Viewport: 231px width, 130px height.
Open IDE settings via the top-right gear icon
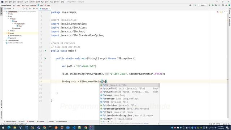pyautogui.click(x=226, y=5)
